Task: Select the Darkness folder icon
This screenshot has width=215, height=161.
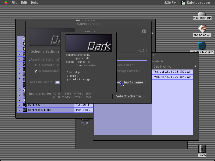Action: coord(25,105)
